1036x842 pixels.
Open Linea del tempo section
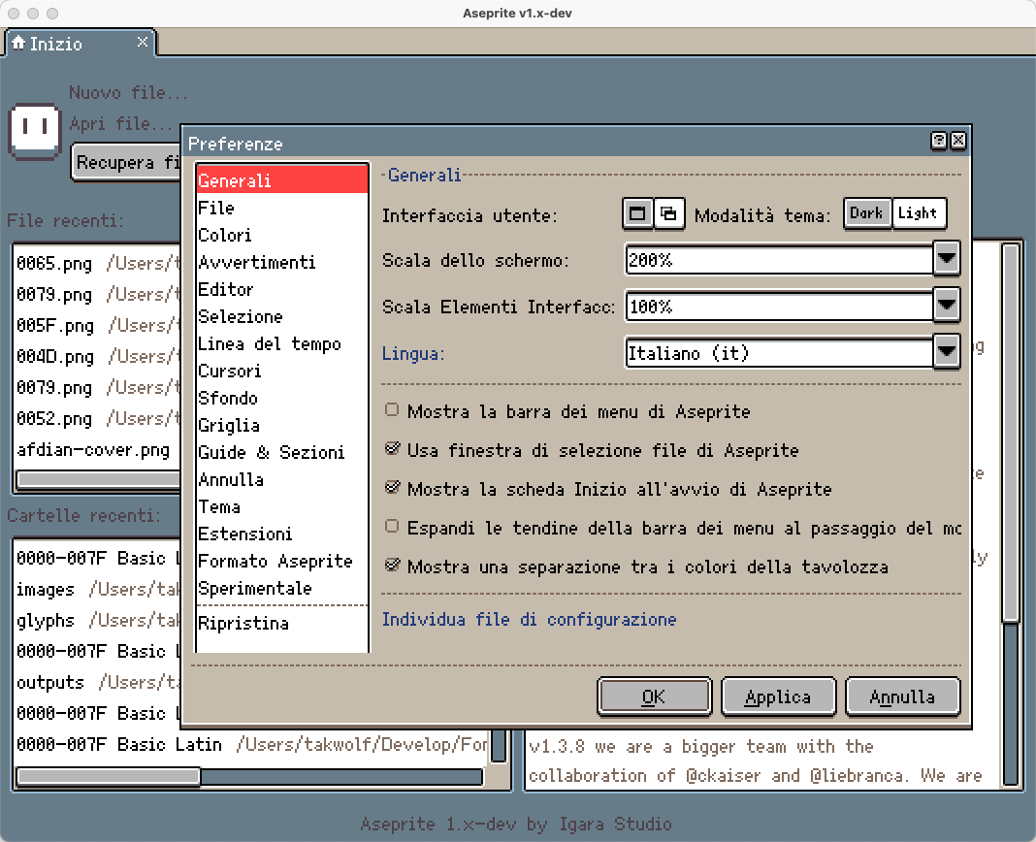pyautogui.click(x=282, y=343)
